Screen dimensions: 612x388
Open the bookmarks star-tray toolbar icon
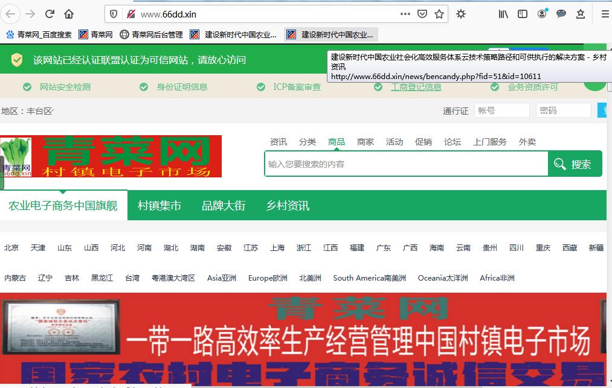pos(581,14)
